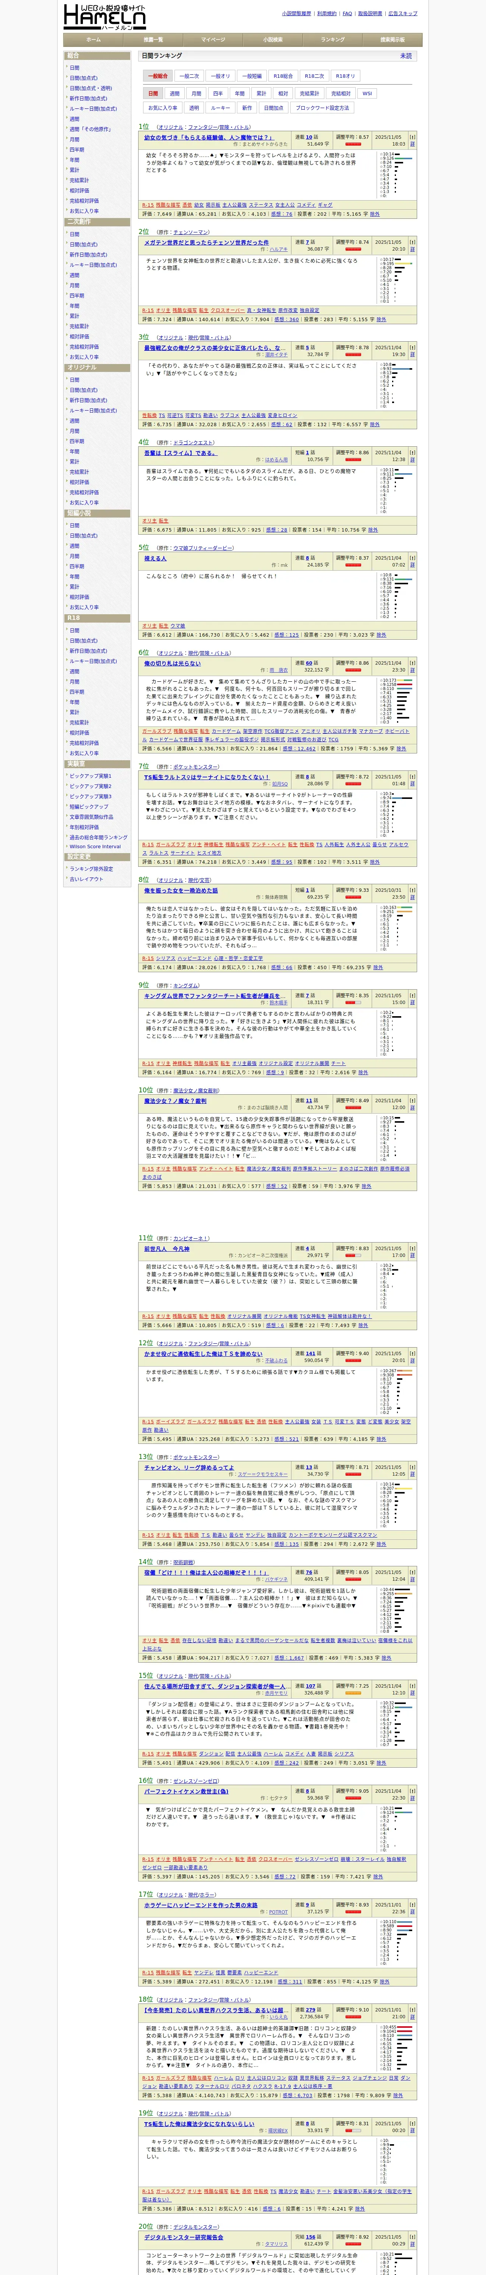Switch to the 一般オリ tab
Image resolution: width=486 pixels, height=2275 pixels.
tap(221, 76)
